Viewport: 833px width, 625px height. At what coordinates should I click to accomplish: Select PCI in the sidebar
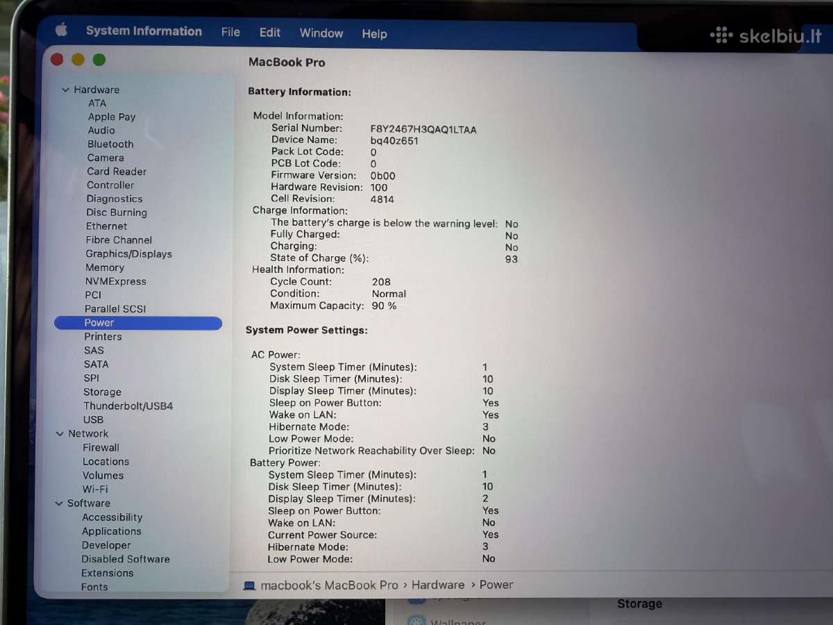point(93,295)
